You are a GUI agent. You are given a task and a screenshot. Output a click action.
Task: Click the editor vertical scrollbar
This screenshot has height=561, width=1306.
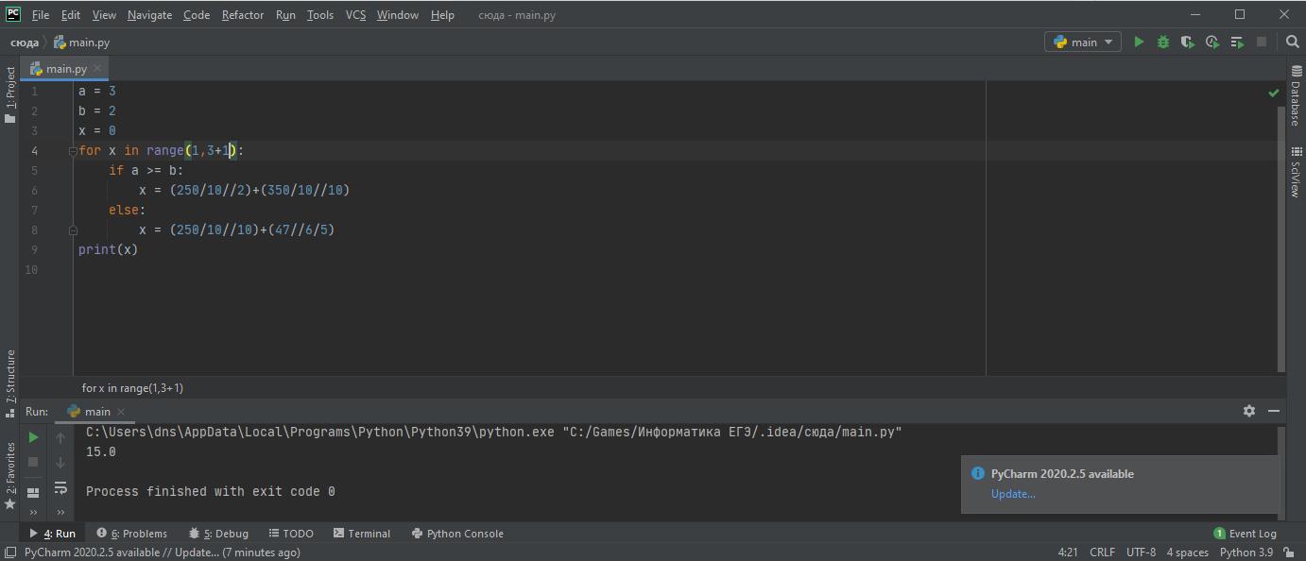click(1281, 236)
